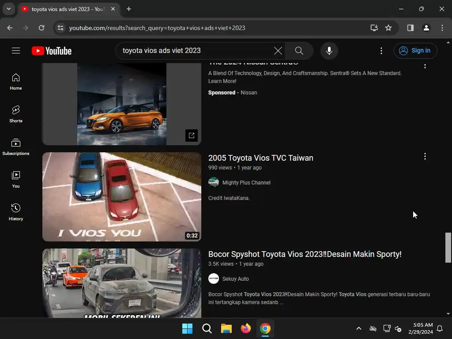Open Bocor Spyshot Toyota Vios 2023 title
452x339 pixels.
pos(305,254)
